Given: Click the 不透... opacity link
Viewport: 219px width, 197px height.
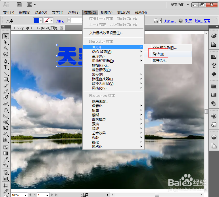Looking at the screenshot, I should pos(170,20).
